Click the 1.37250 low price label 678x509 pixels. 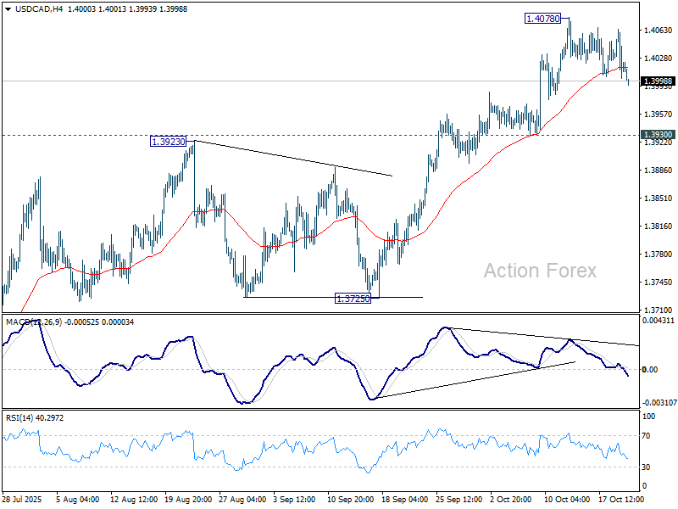[353, 299]
